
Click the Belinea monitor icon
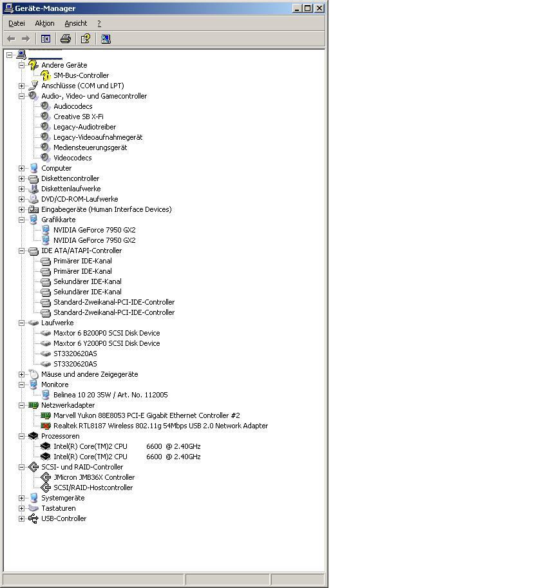pyautogui.click(x=45, y=395)
